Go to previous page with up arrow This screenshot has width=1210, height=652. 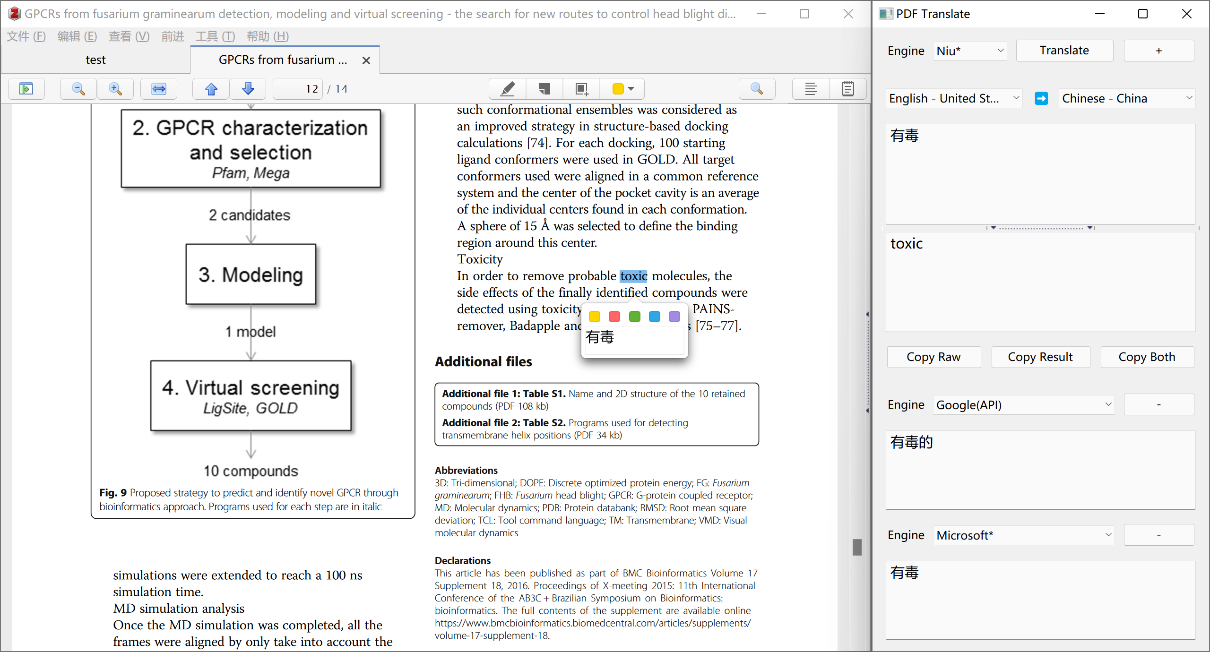211,89
